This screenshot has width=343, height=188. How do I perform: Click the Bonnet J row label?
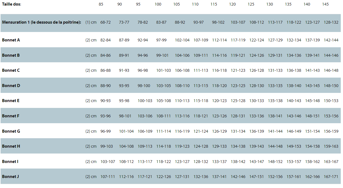[x=11, y=177]
